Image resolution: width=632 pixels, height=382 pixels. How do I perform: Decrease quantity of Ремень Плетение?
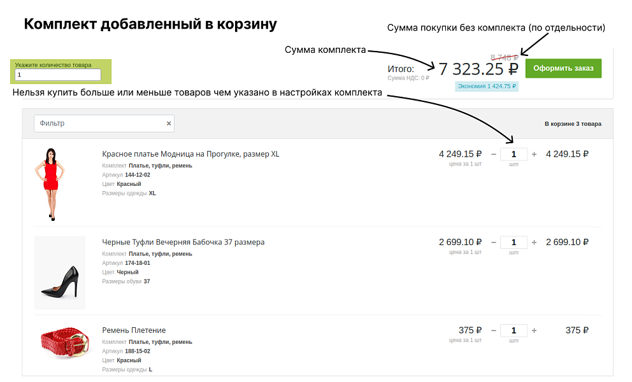494,330
